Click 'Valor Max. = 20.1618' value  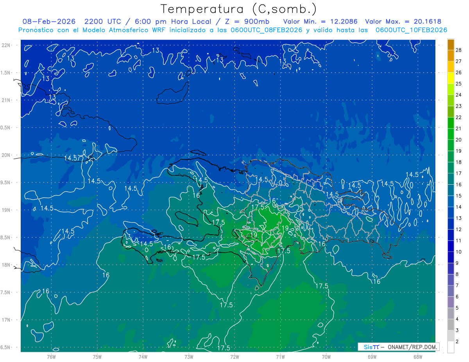403,21
